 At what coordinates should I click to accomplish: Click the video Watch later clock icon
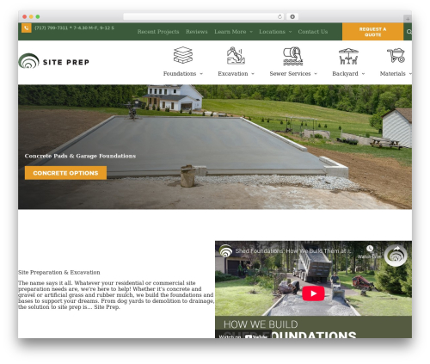click(x=370, y=248)
